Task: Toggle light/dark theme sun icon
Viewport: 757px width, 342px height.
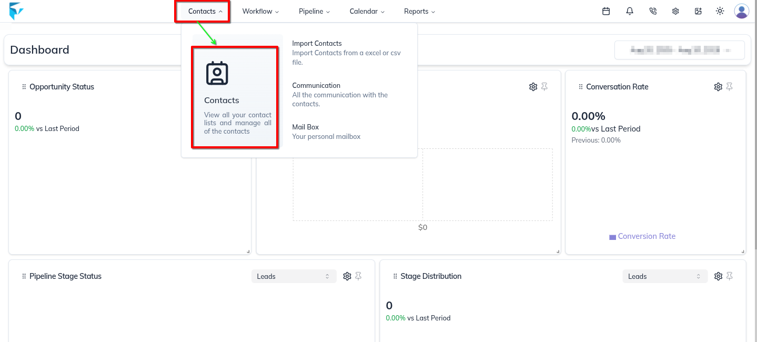Action: pos(720,11)
